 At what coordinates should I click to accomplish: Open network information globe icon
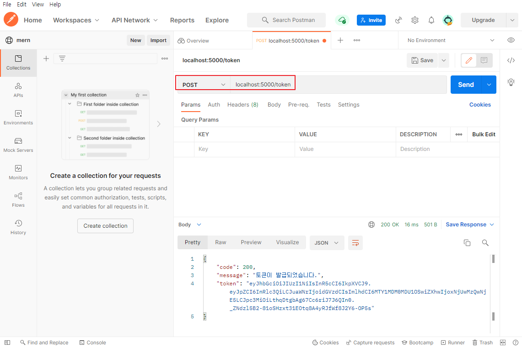pyautogui.click(x=371, y=225)
